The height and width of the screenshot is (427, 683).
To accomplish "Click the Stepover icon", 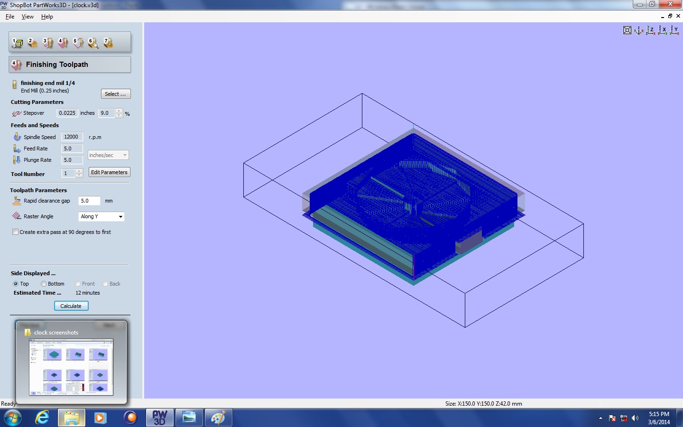I will pyautogui.click(x=17, y=113).
